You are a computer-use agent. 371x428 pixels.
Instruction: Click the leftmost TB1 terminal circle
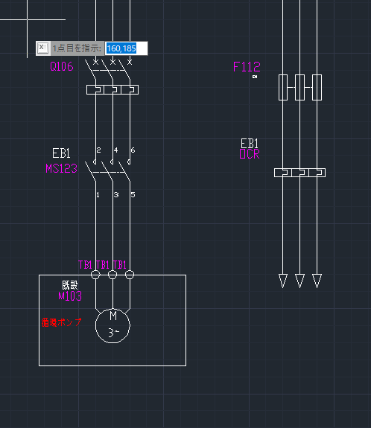tap(95, 275)
